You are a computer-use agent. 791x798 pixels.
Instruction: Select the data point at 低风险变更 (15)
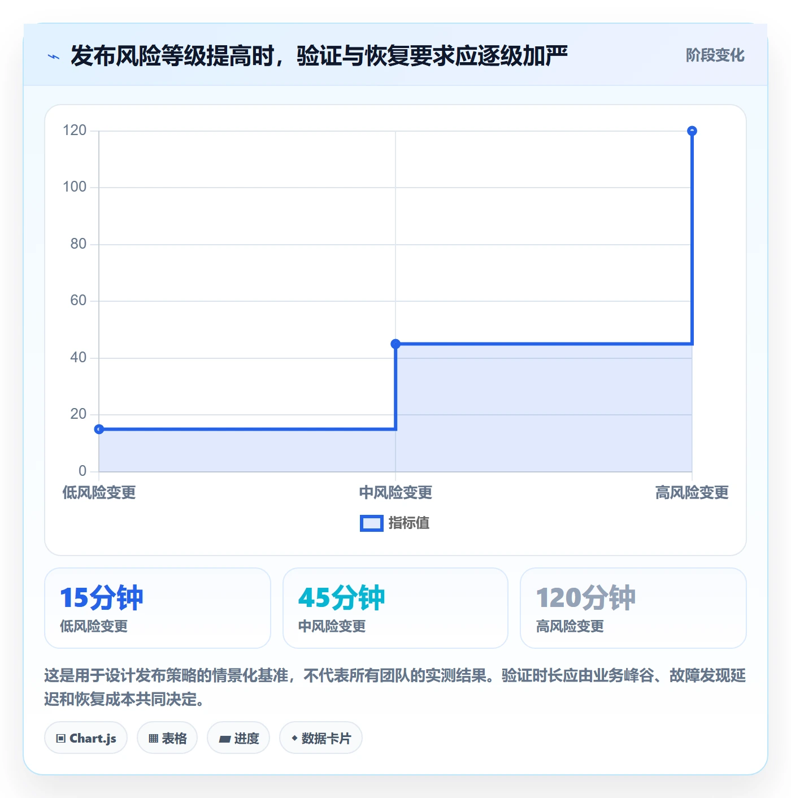click(x=99, y=429)
